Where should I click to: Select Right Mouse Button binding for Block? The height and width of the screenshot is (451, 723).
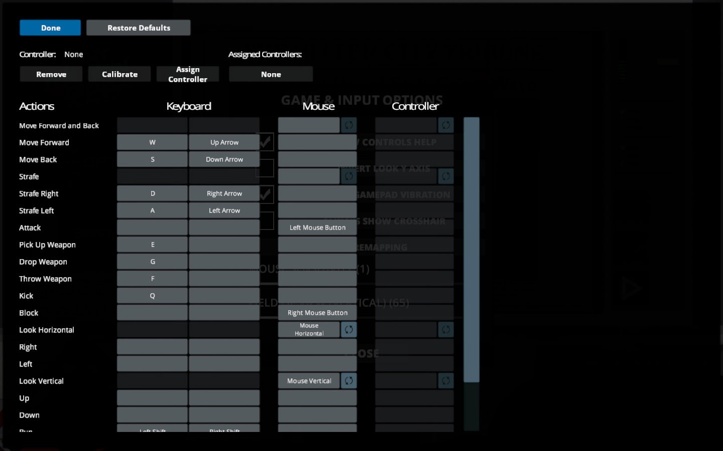point(317,313)
